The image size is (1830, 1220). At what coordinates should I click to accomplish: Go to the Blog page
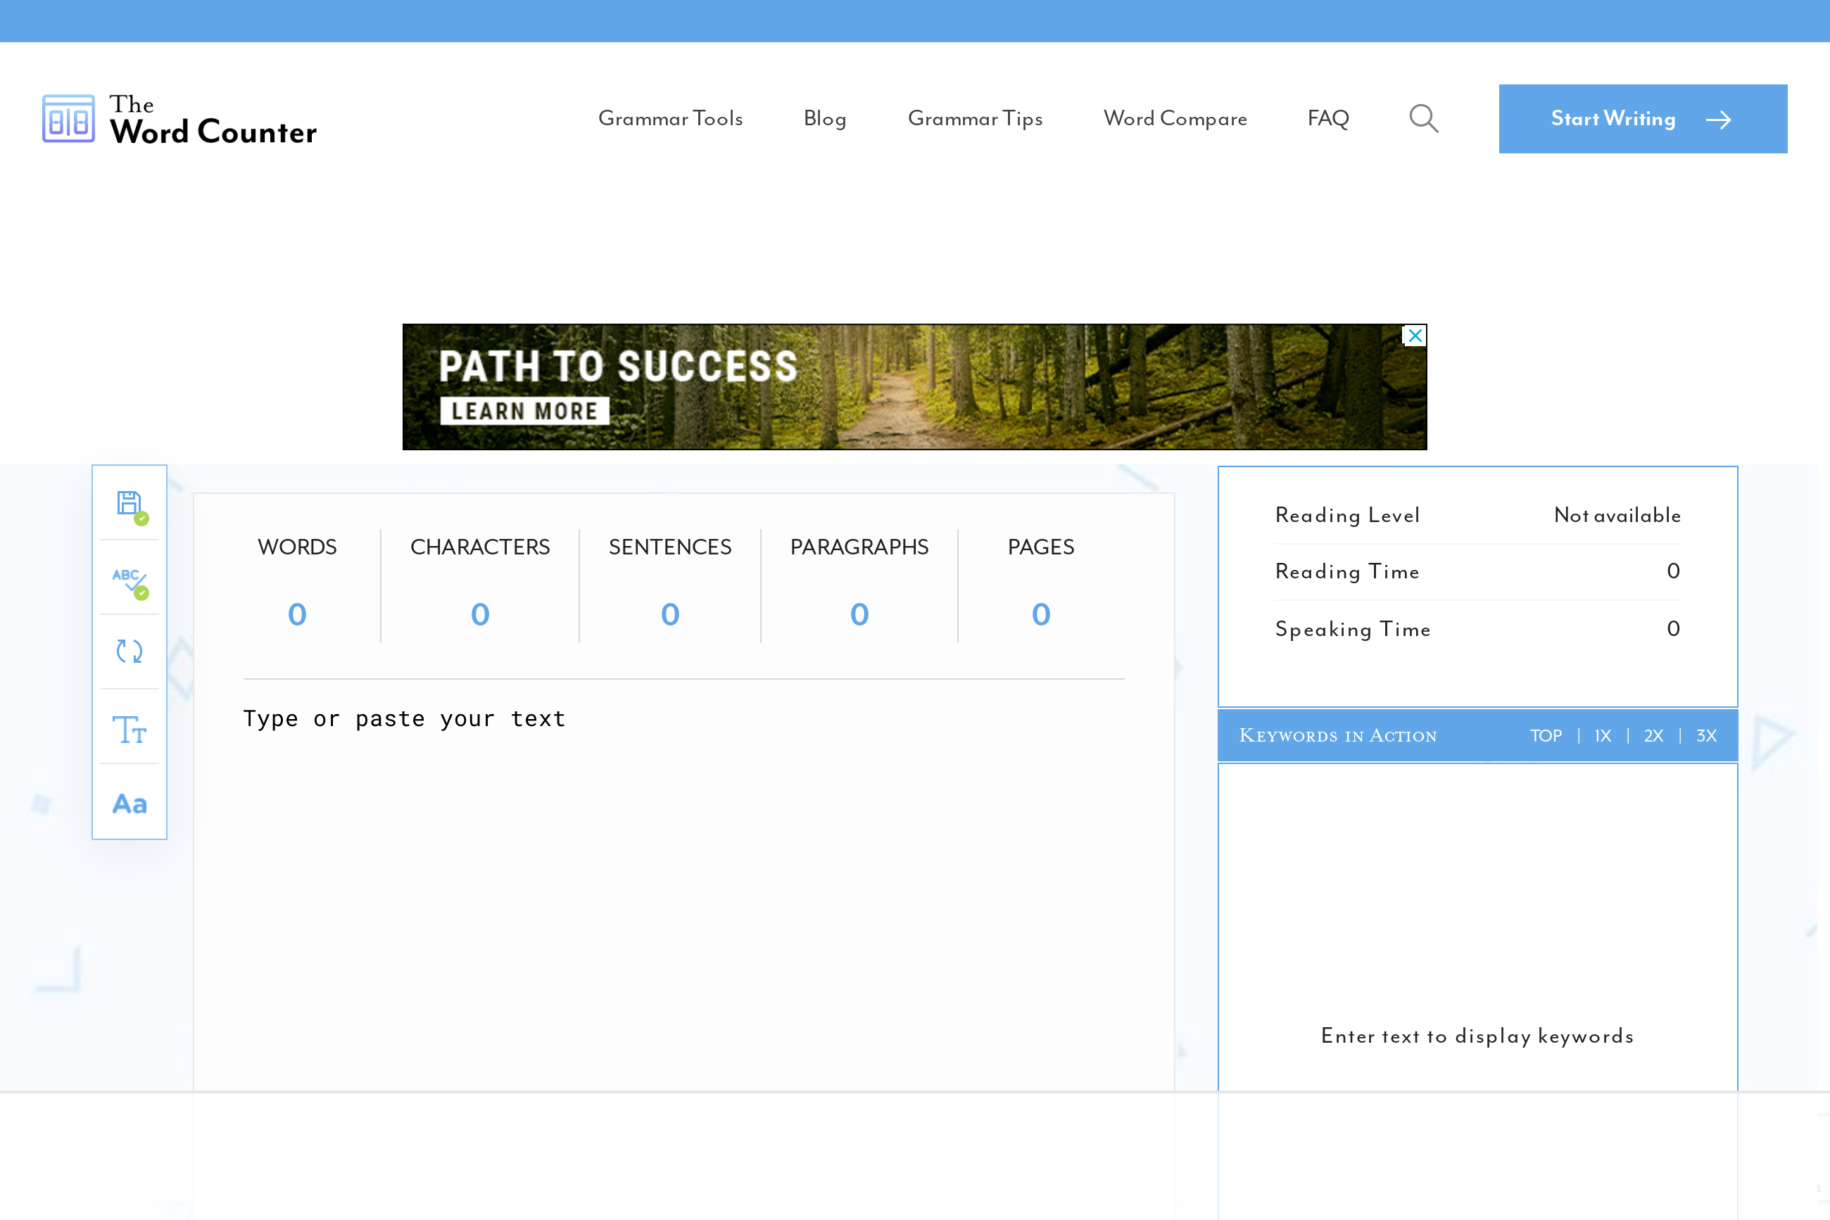coord(824,118)
